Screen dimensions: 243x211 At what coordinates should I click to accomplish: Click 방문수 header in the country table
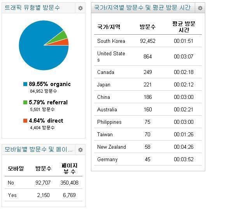point(147,27)
